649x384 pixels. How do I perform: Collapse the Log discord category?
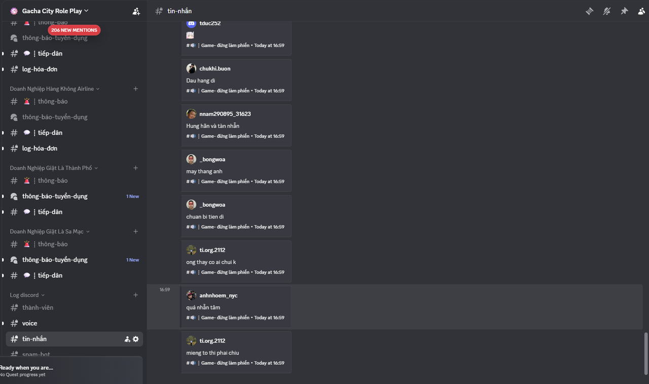[27, 295]
